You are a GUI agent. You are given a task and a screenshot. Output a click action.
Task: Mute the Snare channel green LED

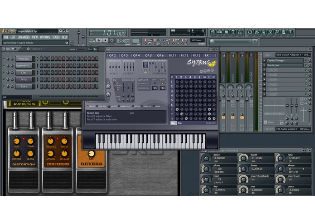pyautogui.click(x=4, y=87)
